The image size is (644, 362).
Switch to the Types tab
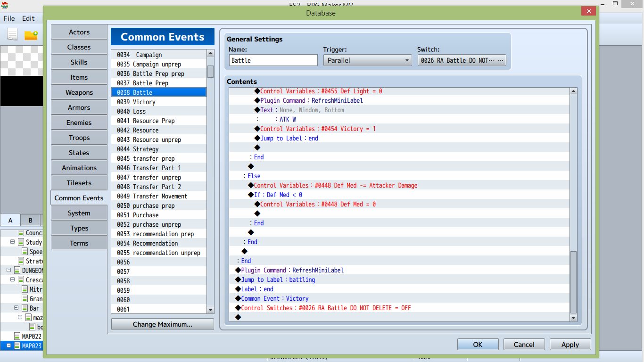(79, 228)
